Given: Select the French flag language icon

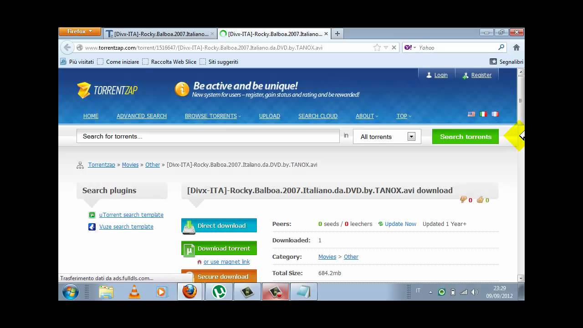Looking at the screenshot, I should [x=495, y=114].
